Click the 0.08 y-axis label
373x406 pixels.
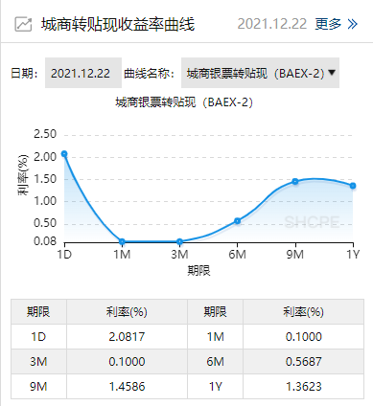tap(45, 241)
